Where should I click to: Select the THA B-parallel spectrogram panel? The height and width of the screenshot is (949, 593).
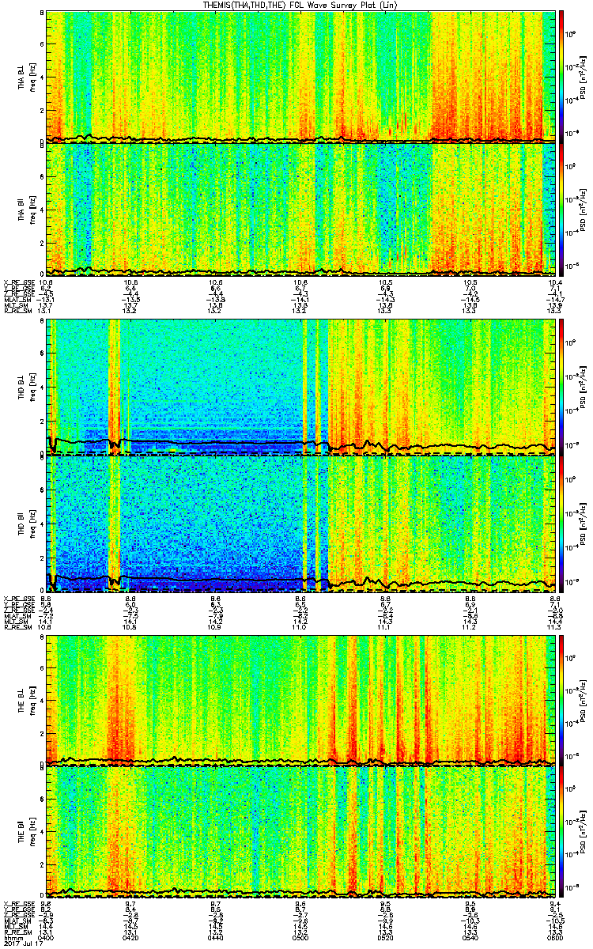click(301, 208)
